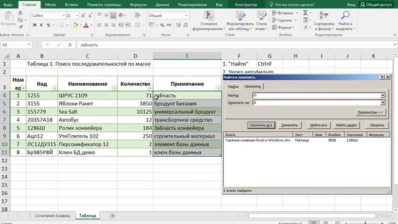Image resolution: width=398 pixels, height=224 pixels.
Task: Click the Закрыть button in dialog
Action: (x=377, y=125)
